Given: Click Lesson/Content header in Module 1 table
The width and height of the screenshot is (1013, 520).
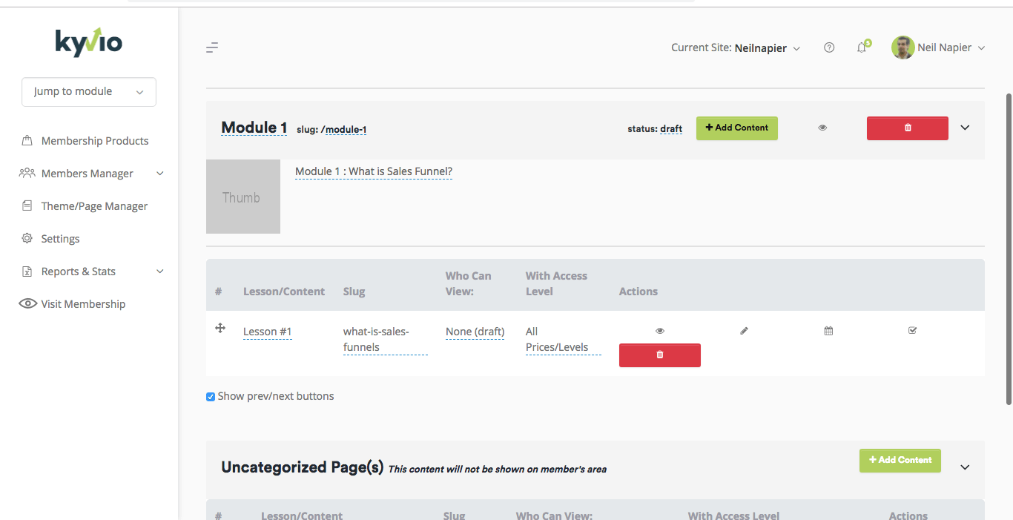Looking at the screenshot, I should [x=284, y=292].
